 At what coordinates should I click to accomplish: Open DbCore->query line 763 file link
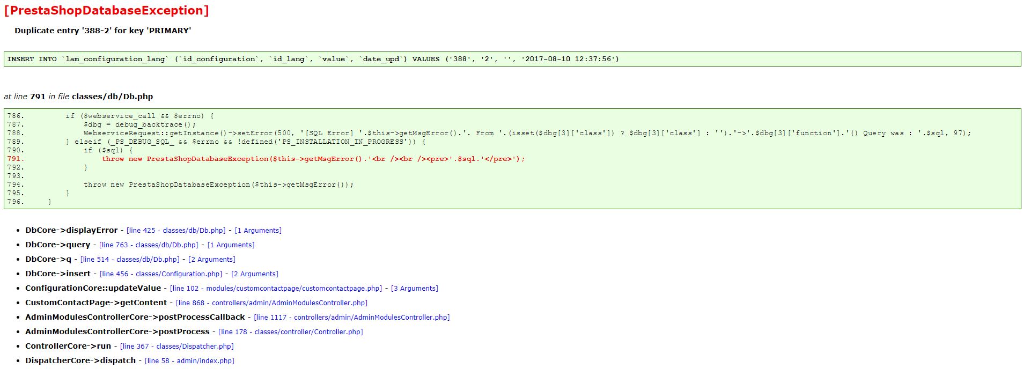click(149, 245)
